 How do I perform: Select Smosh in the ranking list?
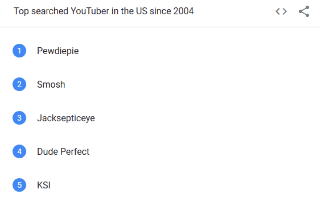pyautogui.click(x=51, y=85)
